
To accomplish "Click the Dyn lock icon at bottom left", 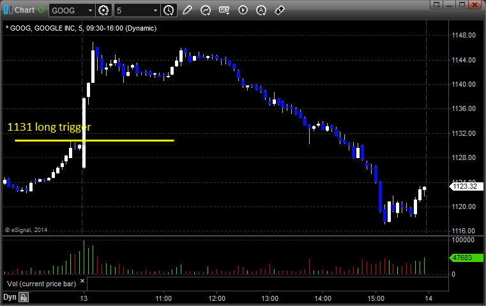I will pos(24,297).
